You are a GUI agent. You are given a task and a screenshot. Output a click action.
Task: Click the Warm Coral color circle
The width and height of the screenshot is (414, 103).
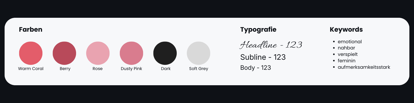click(x=31, y=53)
